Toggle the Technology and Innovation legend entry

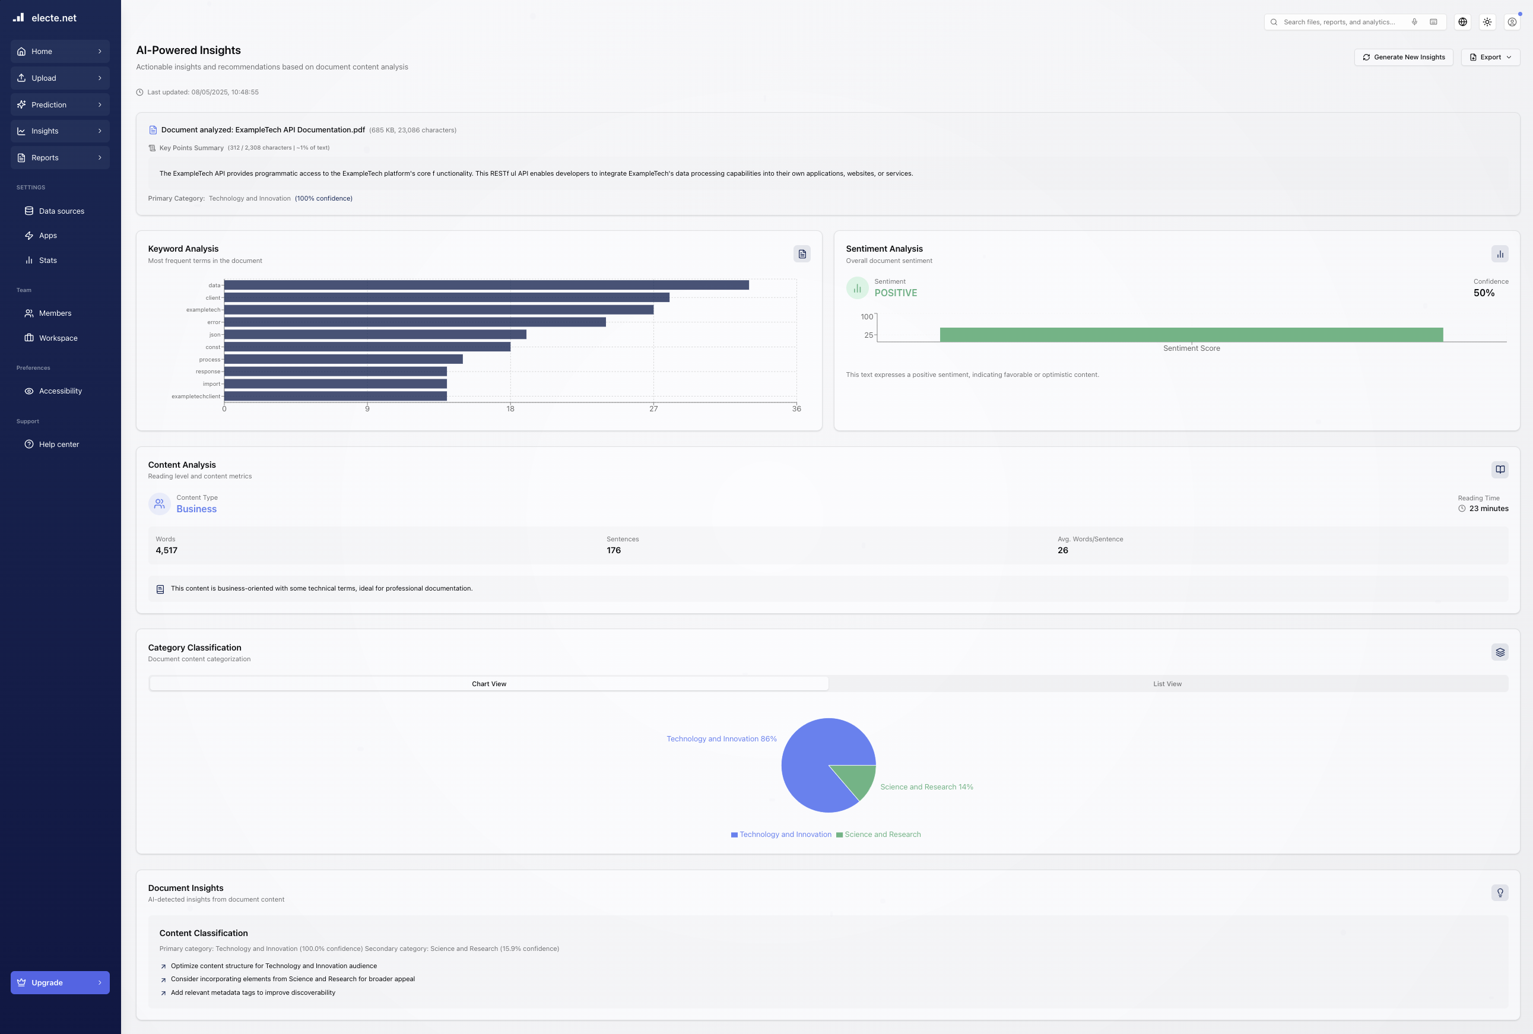[x=781, y=834]
